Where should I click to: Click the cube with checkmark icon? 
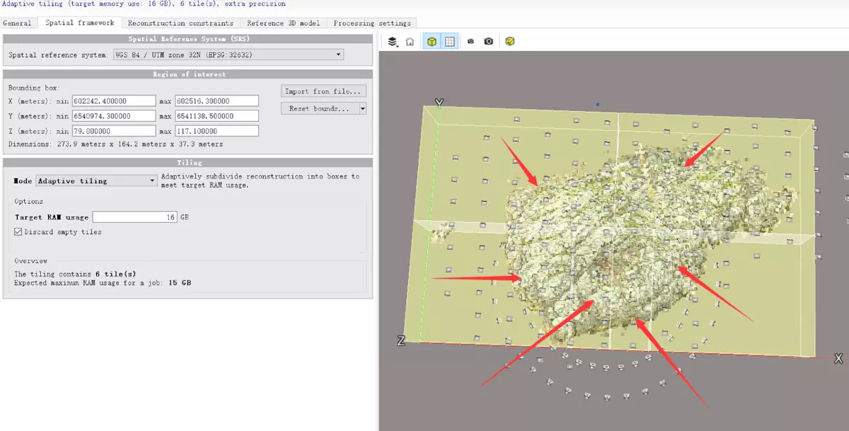click(510, 42)
